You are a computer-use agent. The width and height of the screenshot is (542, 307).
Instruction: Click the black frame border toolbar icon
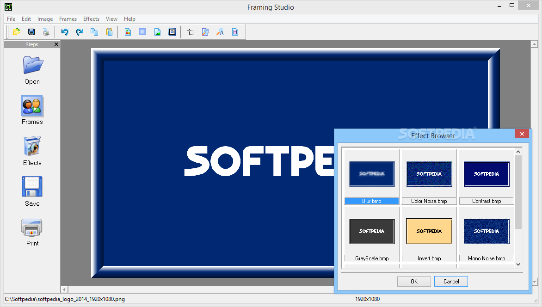[x=172, y=32]
